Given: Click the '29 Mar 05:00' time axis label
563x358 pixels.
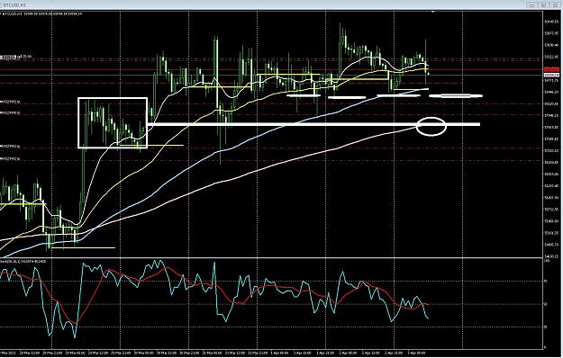Looking at the screenshot, I should coord(76,353).
